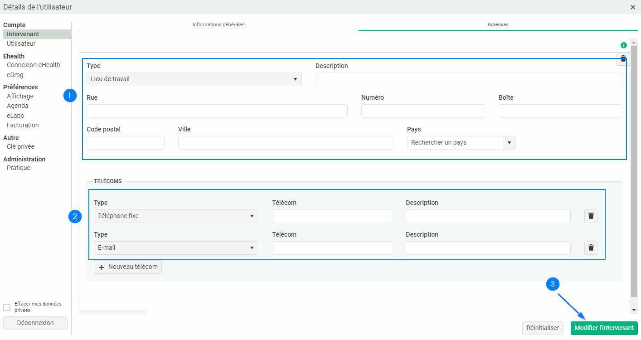Screen dimensions: 641x340
Task: Open the Téléphone fixe type dropdown
Action: (176, 216)
